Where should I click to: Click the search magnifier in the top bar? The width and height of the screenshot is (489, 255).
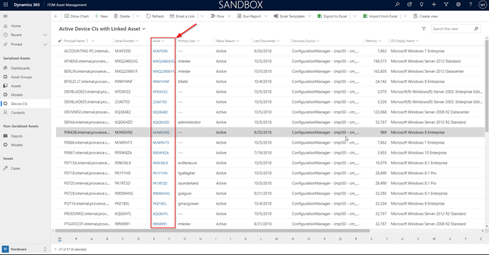point(397,4)
